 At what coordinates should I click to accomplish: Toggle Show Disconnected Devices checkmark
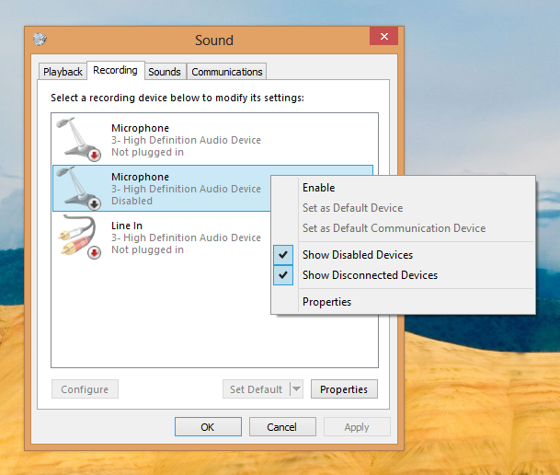[283, 275]
